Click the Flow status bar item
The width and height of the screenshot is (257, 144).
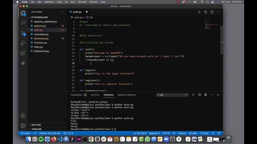204,133
